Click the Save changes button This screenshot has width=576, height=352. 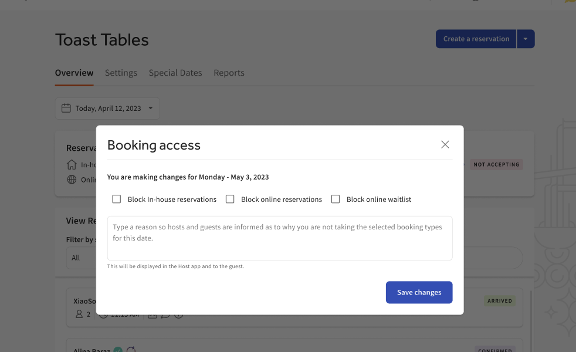[419, 292]
